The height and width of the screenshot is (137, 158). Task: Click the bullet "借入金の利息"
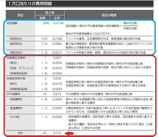pyautogui.click(x=109, y=126)
